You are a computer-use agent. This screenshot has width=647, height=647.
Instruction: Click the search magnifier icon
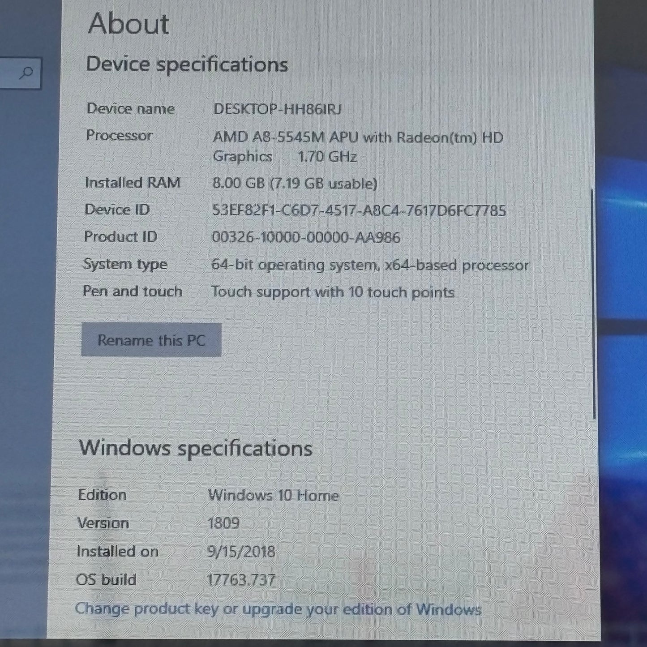[x=27, y=72]
